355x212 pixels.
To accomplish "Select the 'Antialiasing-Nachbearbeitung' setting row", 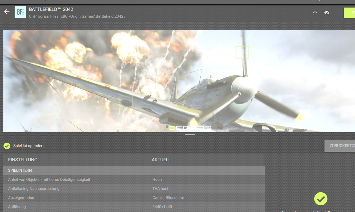I will point(134,189).
